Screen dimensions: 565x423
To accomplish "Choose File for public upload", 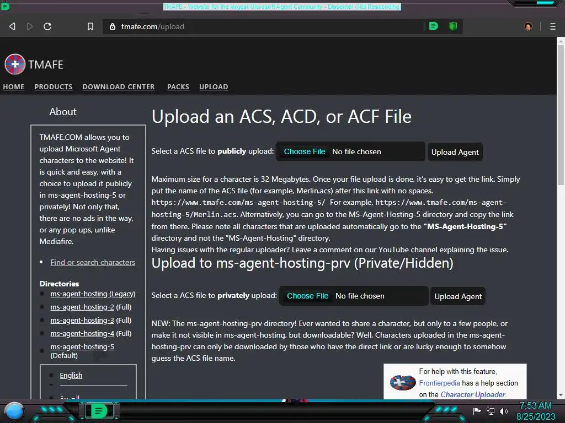I will point(305,152).
